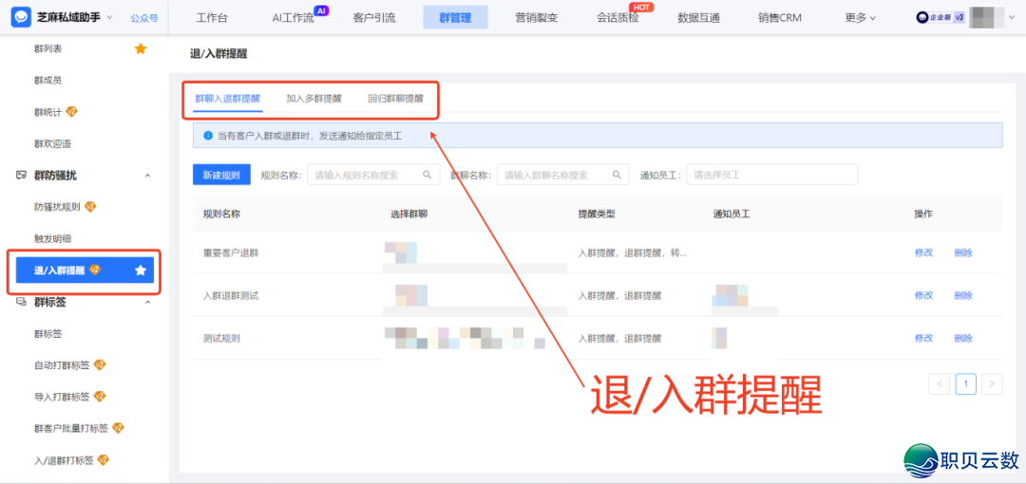This screenshot has height=484, width=1026.
Task: Collapse the 群标签 sidebar section
Action: tap(147, 302)
